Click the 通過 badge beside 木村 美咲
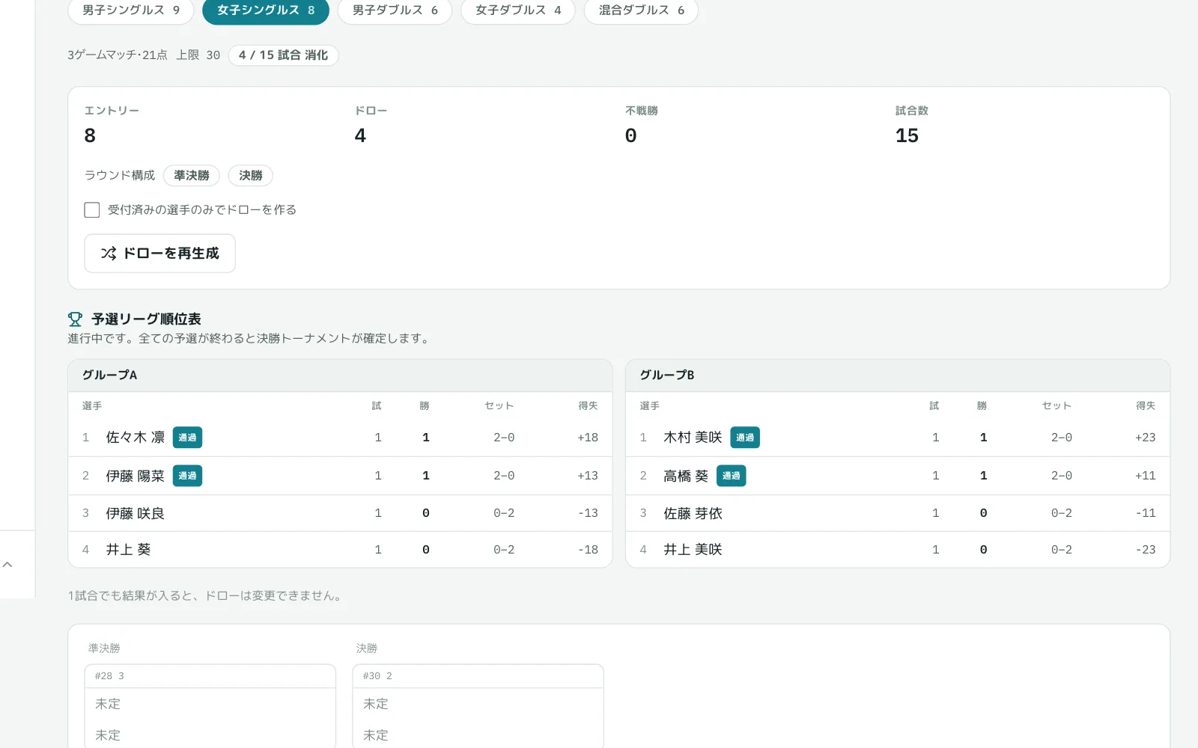The image size is (1198, 748). click(745, 438)
